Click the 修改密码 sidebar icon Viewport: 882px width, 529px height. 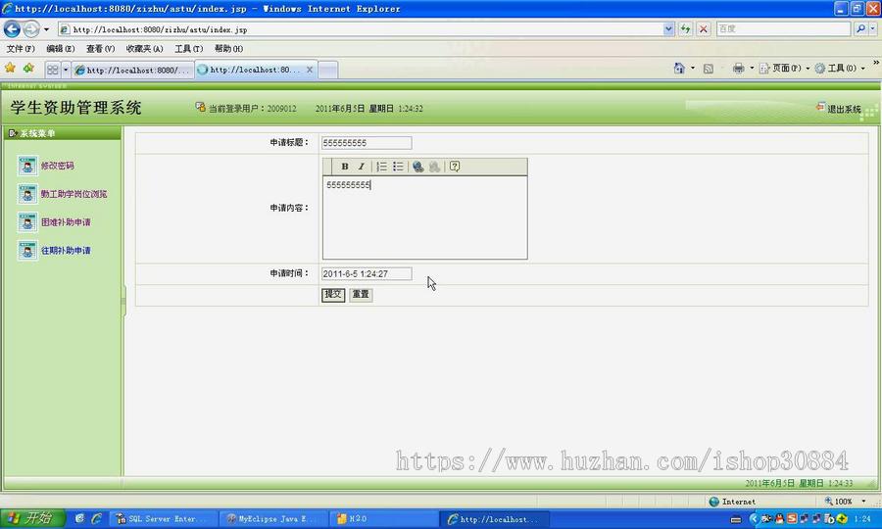tap(27, 166)
